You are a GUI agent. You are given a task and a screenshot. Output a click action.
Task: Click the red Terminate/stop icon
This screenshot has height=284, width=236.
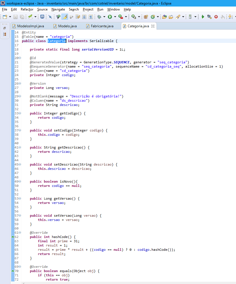point(216,17)
